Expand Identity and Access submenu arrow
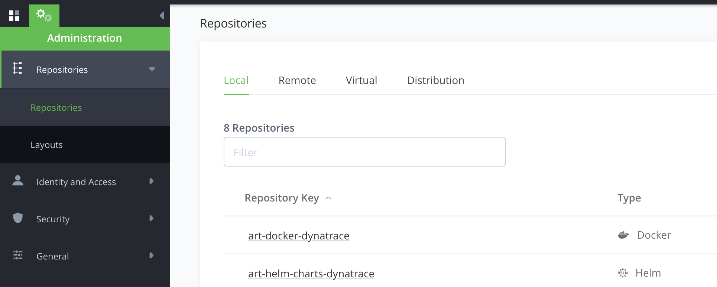The image size is (717, 287). 151,181
